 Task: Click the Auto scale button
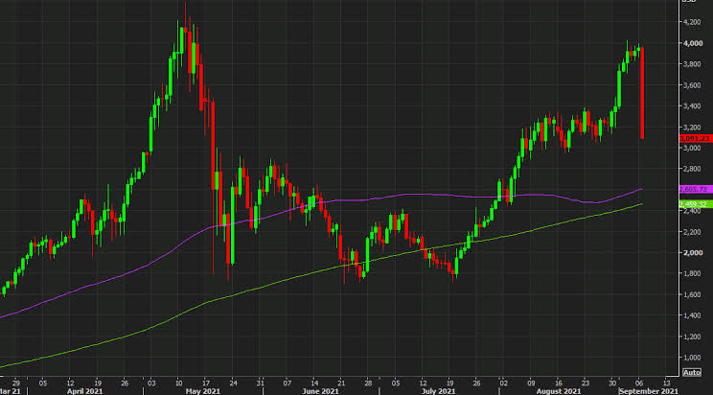692,371
